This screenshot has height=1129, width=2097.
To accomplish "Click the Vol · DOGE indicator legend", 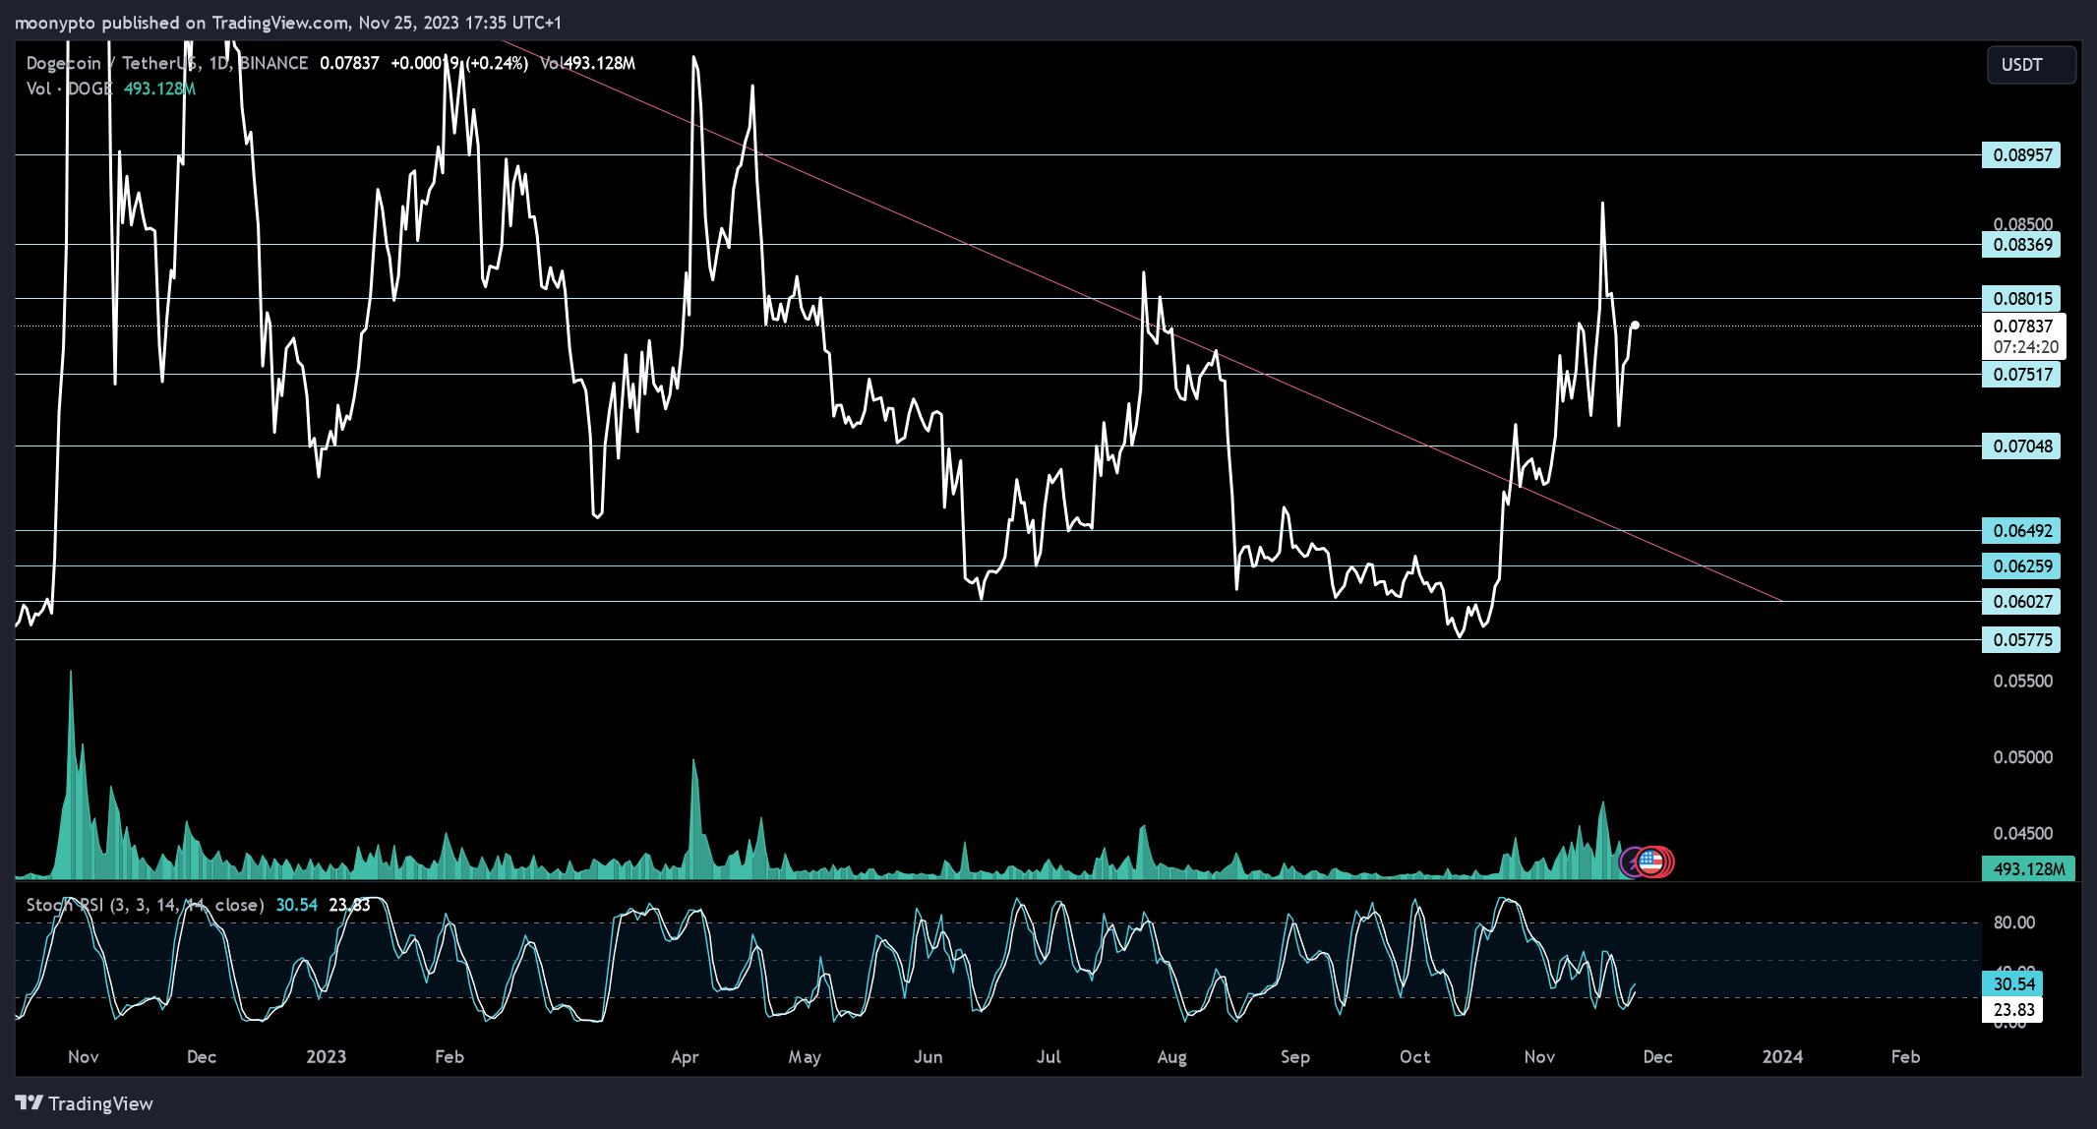I will pos(69,89).
